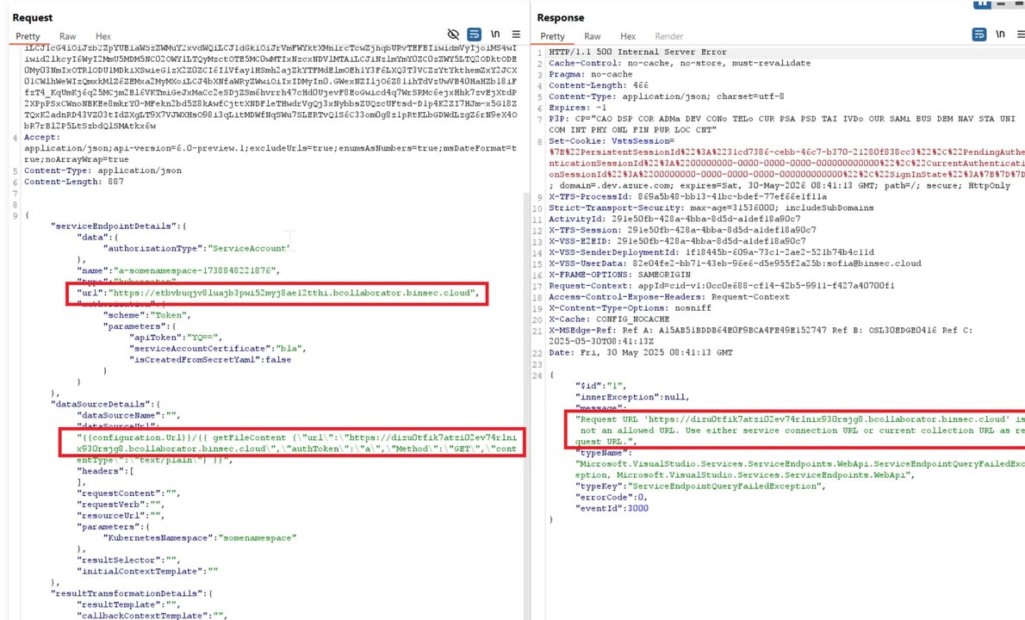Select the Render tab for the response
This screenshot has width=1025, height=620.
[x=669, y=35]
